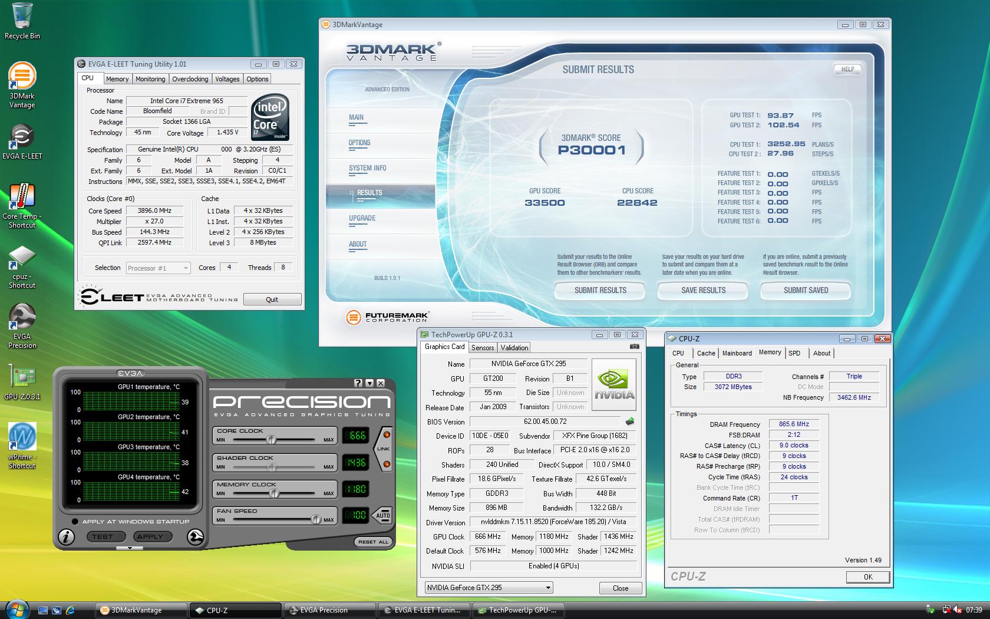Image resolution: width=990 pixels, height=619 pixels.
Task: Click Close in GPU-Z window
Action: click(x=621, y=588)
